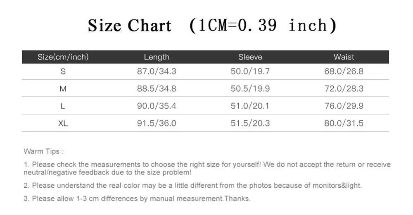Click the XL sleeve value 51.5/20.3
This screenshot has width=413, height=215.
pyautogui.click(x=250, y=123)
